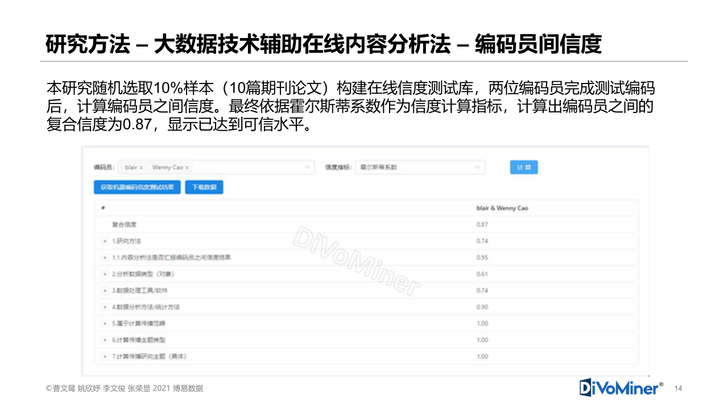The height and width of the screenshot is (409, 728).
Task: Expand the 6.计算传播主题类型 row
Action: [x=105, y=340]
